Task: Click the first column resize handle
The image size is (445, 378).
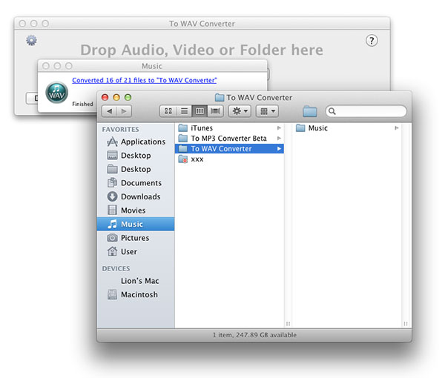Action: (x=288, y=324)
